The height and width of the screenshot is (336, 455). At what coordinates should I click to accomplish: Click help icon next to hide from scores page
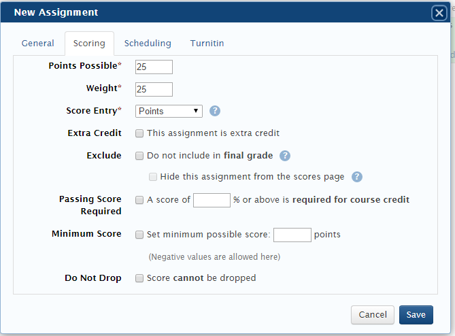[356, 177]
